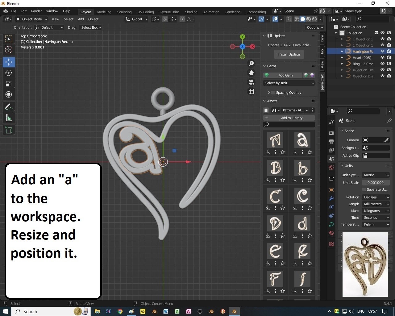Open the Render menu
Image resolution: width=395 pixels, height=316 pixels.
[x=36, y=11]
